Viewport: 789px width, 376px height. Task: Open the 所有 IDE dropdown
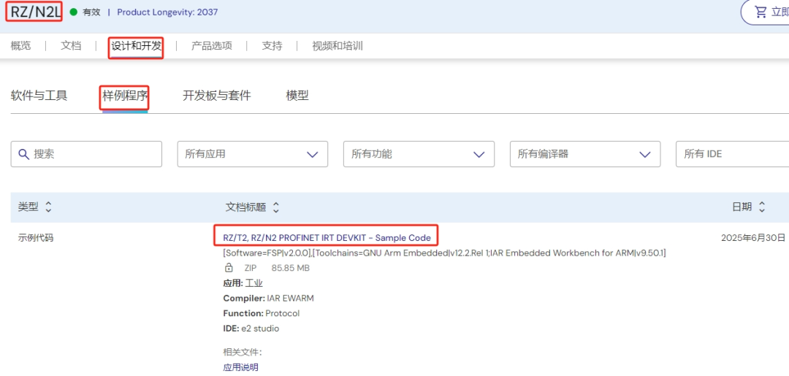pyautogui.click(x=732, y=154)
